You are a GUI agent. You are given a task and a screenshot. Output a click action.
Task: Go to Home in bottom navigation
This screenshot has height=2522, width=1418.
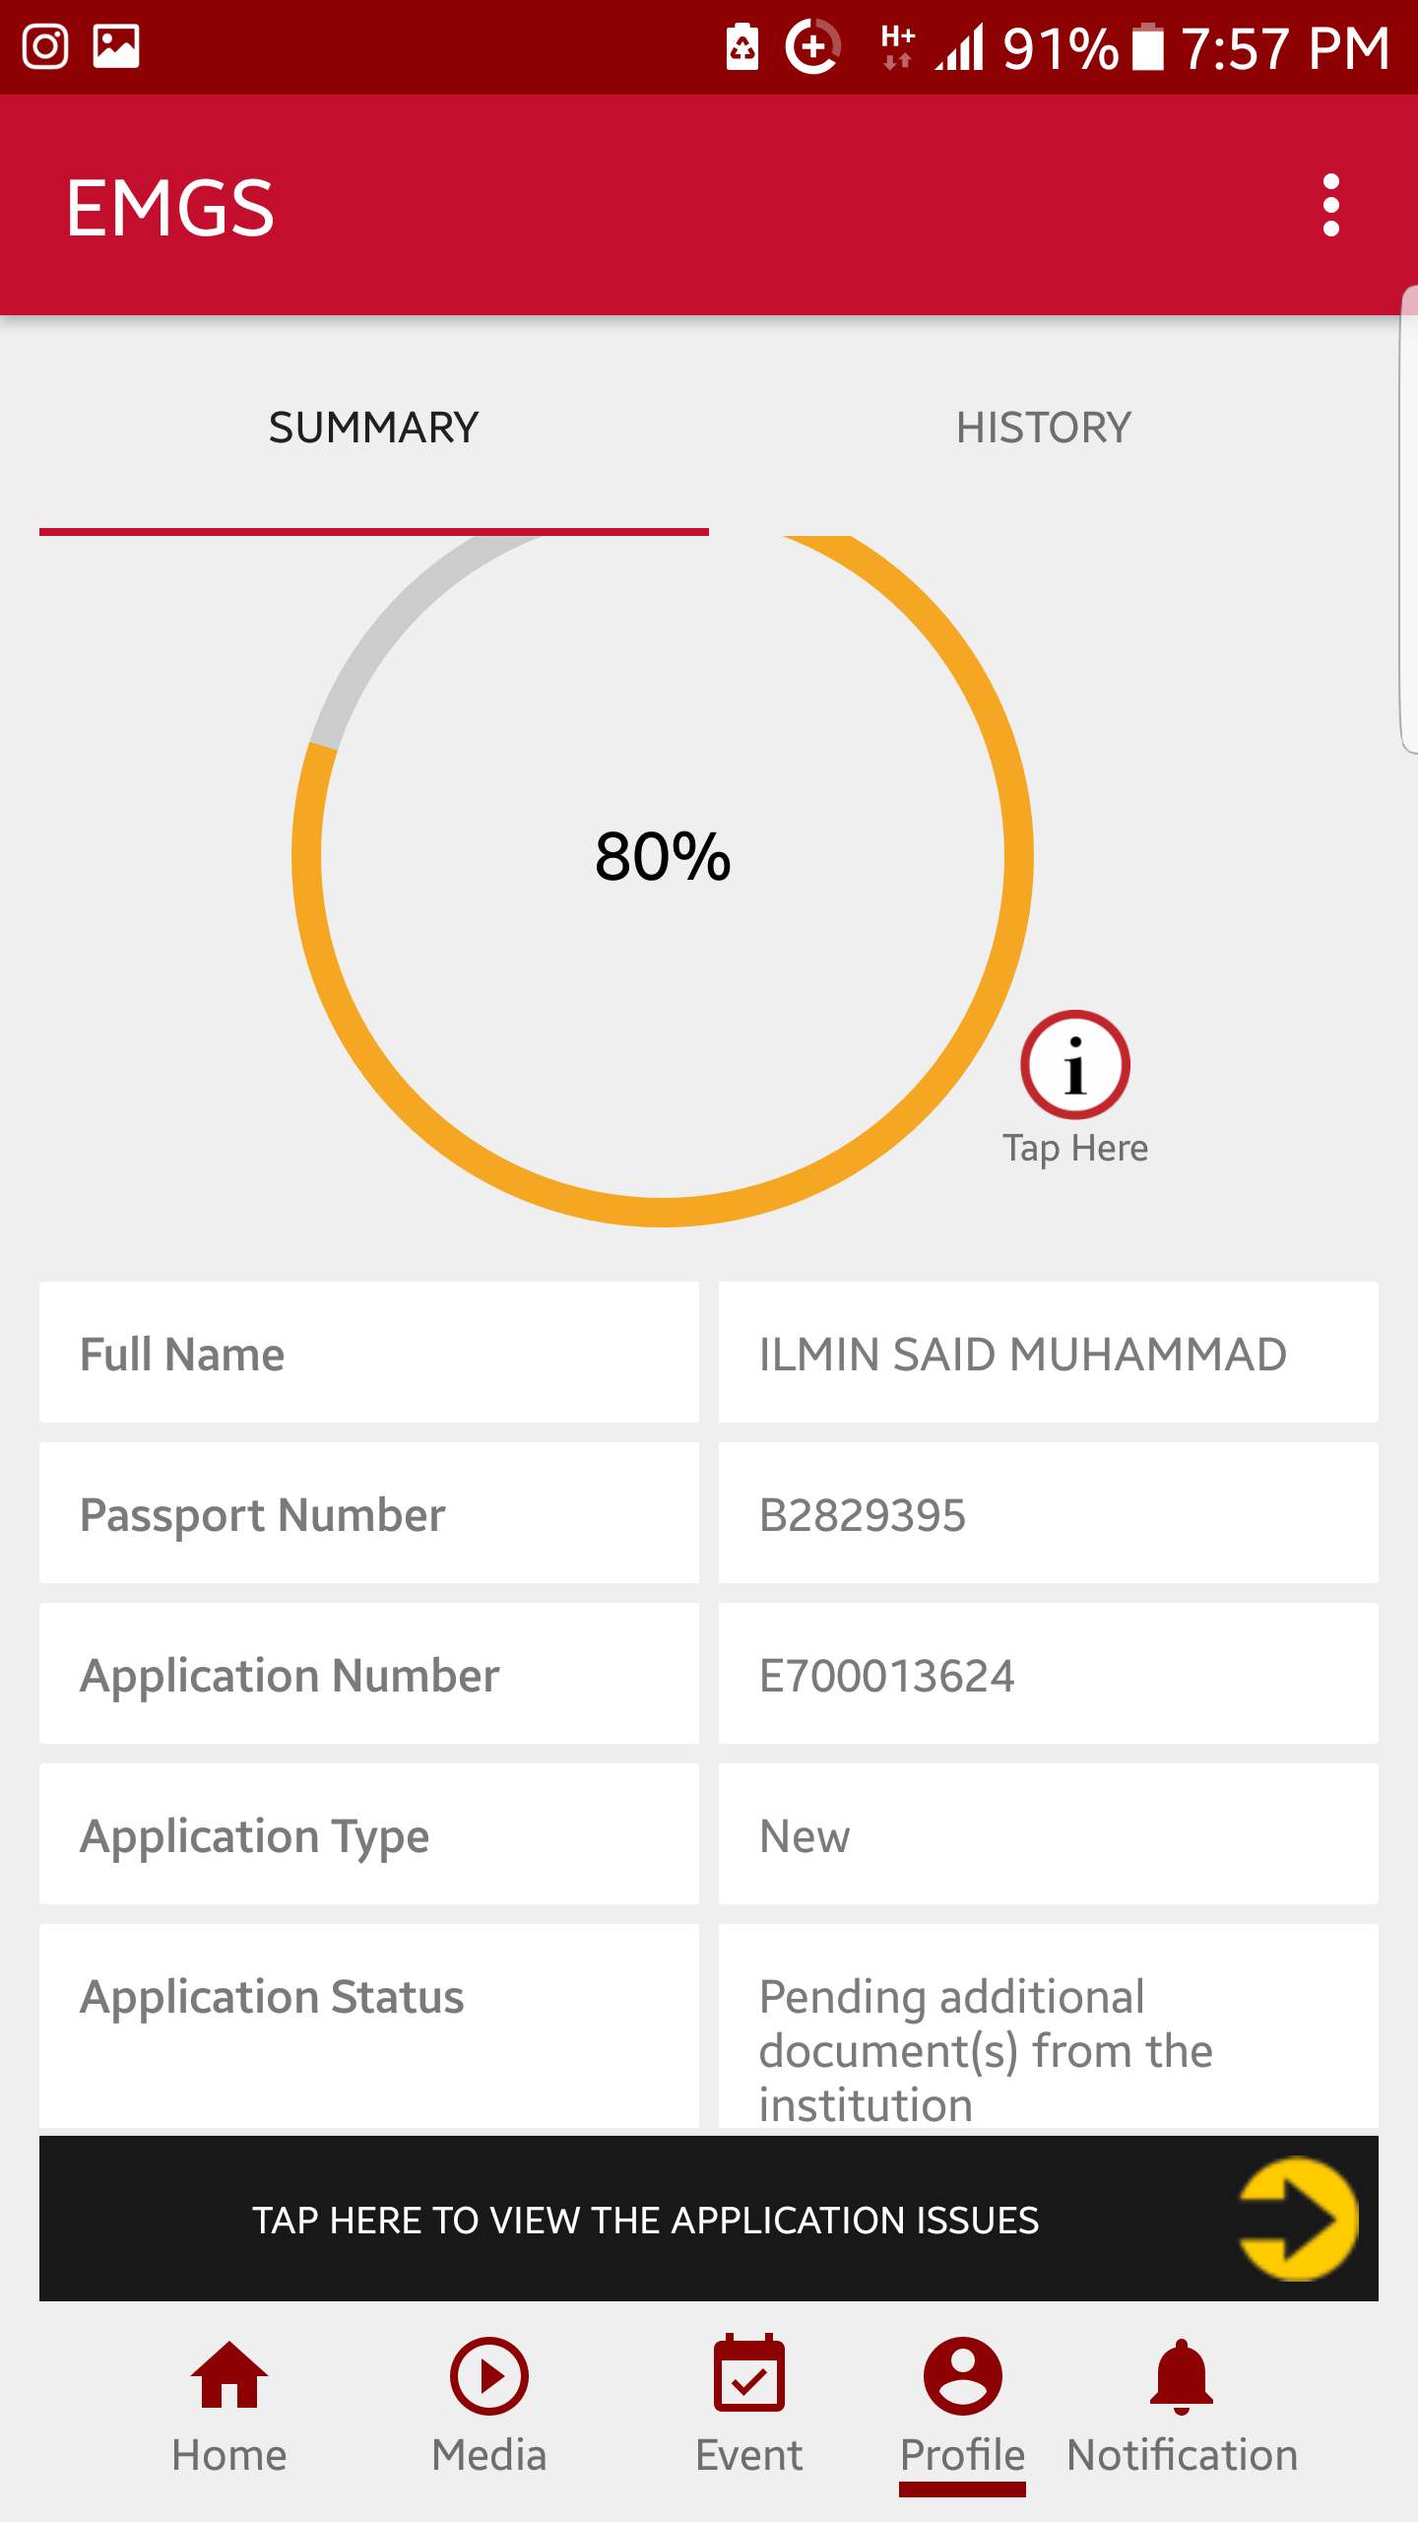[x=228, y=2404]
